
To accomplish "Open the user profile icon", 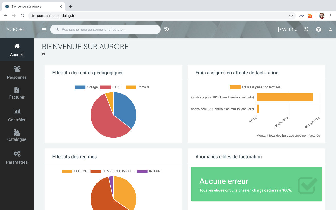I will [x=331, y=29].
